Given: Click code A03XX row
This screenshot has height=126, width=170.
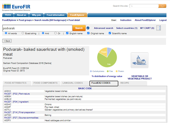Looking at the screenshot, I should click(85, 91).
